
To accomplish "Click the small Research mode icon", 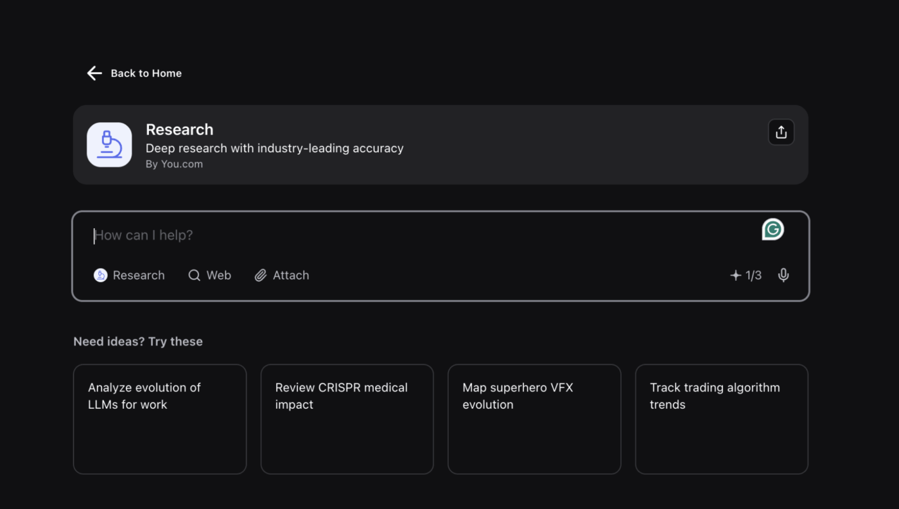I will (x=100, y=275).
